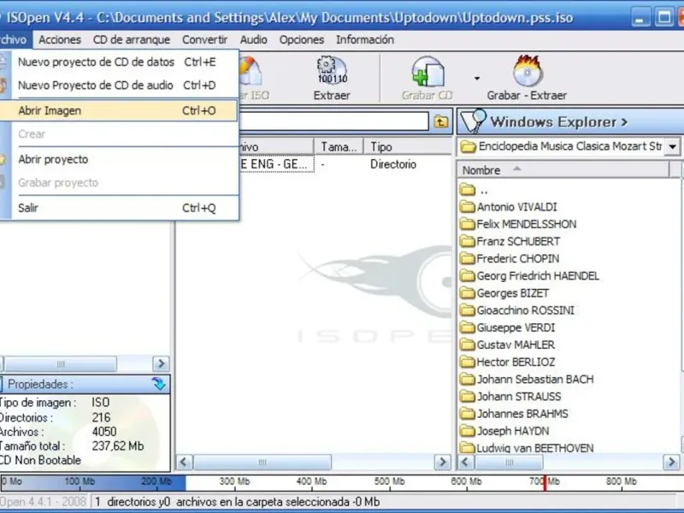Choose Abrir Imagen menu entry
Viewport: 684px width, 513px height.
pyautogui.click(x=119, y=110)
